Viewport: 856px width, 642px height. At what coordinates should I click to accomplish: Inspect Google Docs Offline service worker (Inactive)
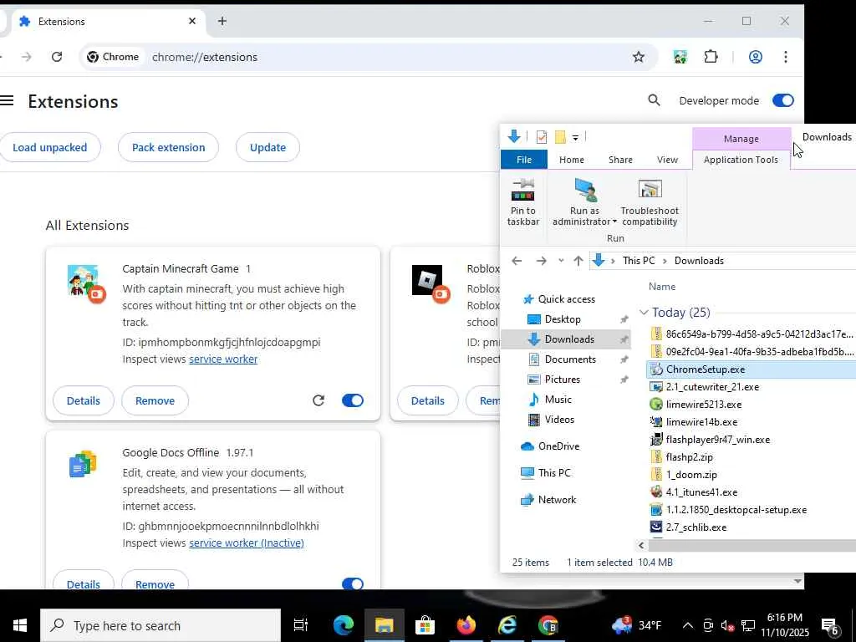[x=247, y=543]
